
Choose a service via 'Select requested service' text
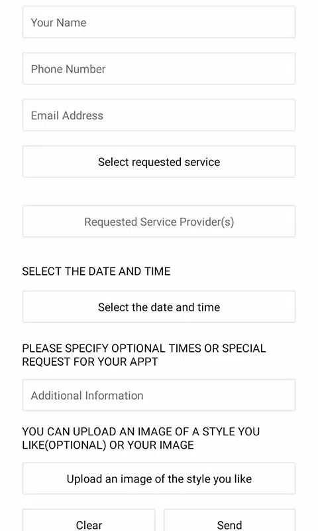[x=159, y=162]
